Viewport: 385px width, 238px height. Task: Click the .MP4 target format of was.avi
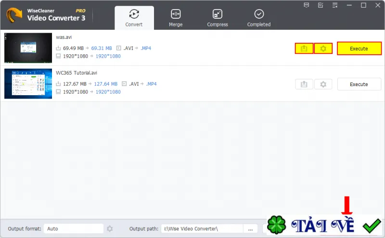[146, 49]
